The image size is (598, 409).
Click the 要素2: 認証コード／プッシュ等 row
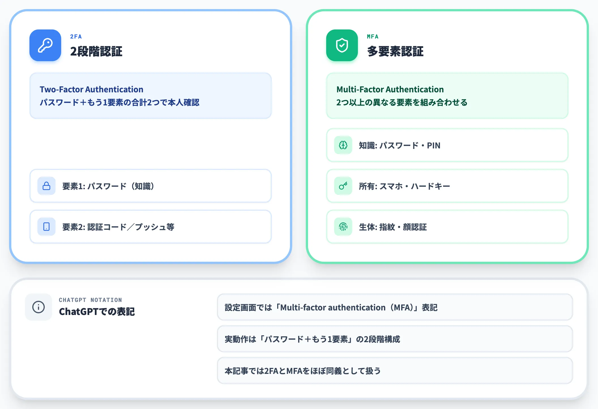coord(151,227)
